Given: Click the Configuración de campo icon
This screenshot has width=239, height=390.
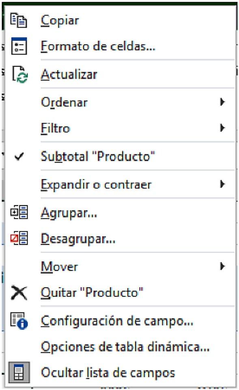Looking at the screenshot, I should 19,321.
